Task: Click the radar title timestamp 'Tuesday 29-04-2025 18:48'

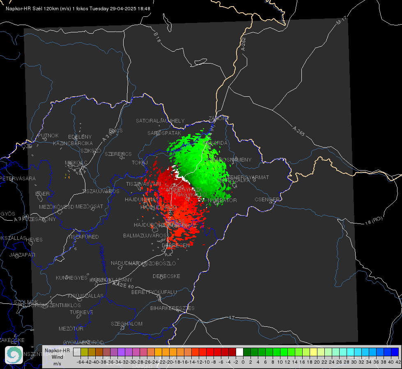Action: pos(120,9)
